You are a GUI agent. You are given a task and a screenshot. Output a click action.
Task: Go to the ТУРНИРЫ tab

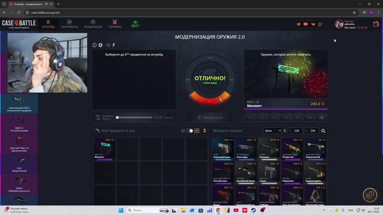pos(115,24)
